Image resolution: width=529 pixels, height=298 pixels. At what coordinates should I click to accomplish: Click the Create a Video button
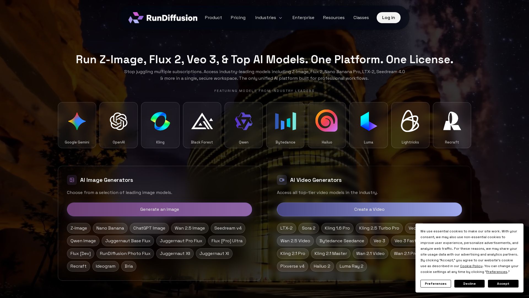click(x=369, y=209)
